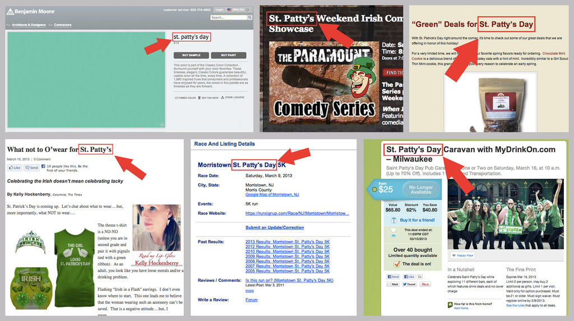The width and height of the screenshot is (574, 321).
Task: Click the Irish Princess tiara image
Action: click(x=31, y=242)
